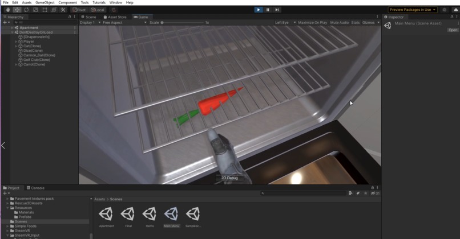Screen dimensions: 460x239
Task: Switch to the Scene tab
Action: click(x=89, y=17)
